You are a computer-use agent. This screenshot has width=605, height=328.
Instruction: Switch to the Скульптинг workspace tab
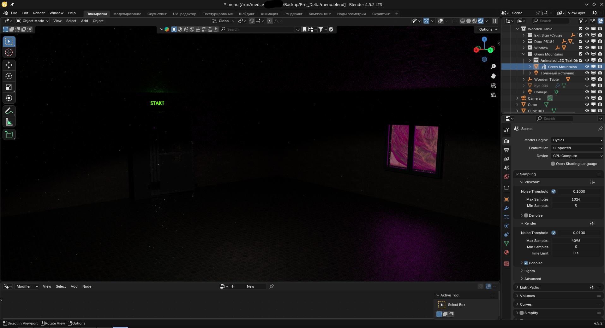(x=157, y=14)
